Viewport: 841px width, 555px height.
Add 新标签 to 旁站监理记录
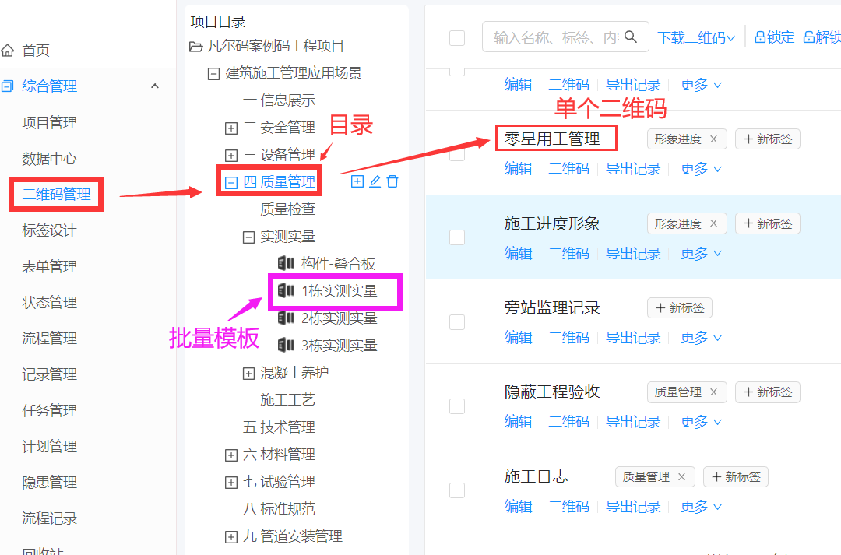pos(680,307)
